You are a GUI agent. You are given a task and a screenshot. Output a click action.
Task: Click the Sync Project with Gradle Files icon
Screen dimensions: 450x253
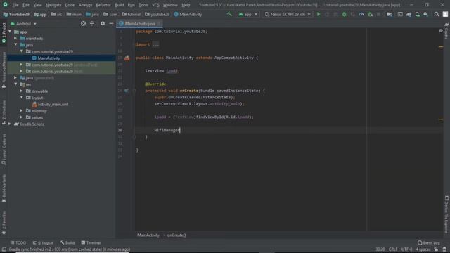pyautogui.click(x=409, y=14)
